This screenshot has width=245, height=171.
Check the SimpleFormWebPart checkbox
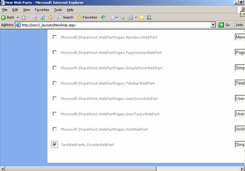[55, 68]
